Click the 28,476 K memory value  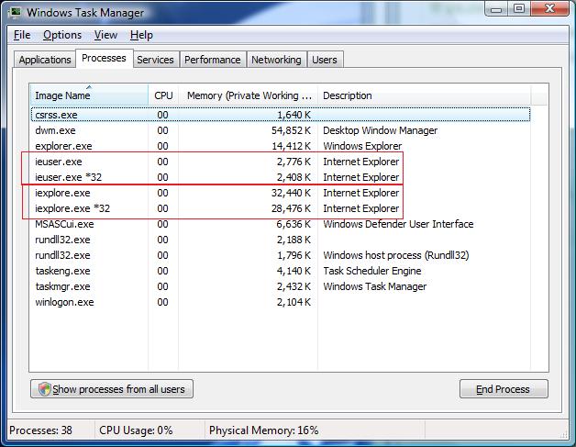pos(292,208)
